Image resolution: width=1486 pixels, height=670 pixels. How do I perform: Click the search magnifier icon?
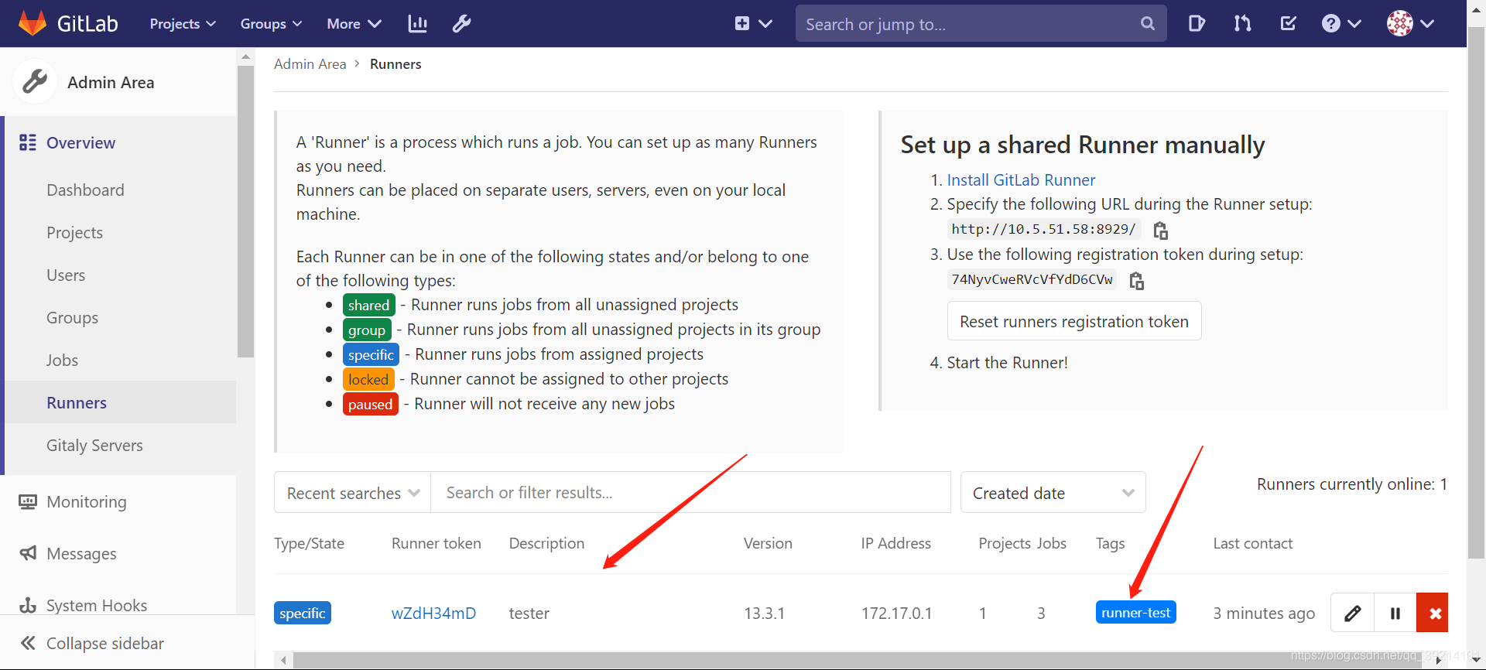[x=1148, y=24]
